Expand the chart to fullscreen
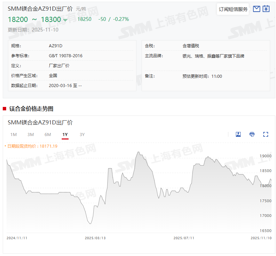Image resolution: width=276 pixels, height=256 pixels. point(266,134)
